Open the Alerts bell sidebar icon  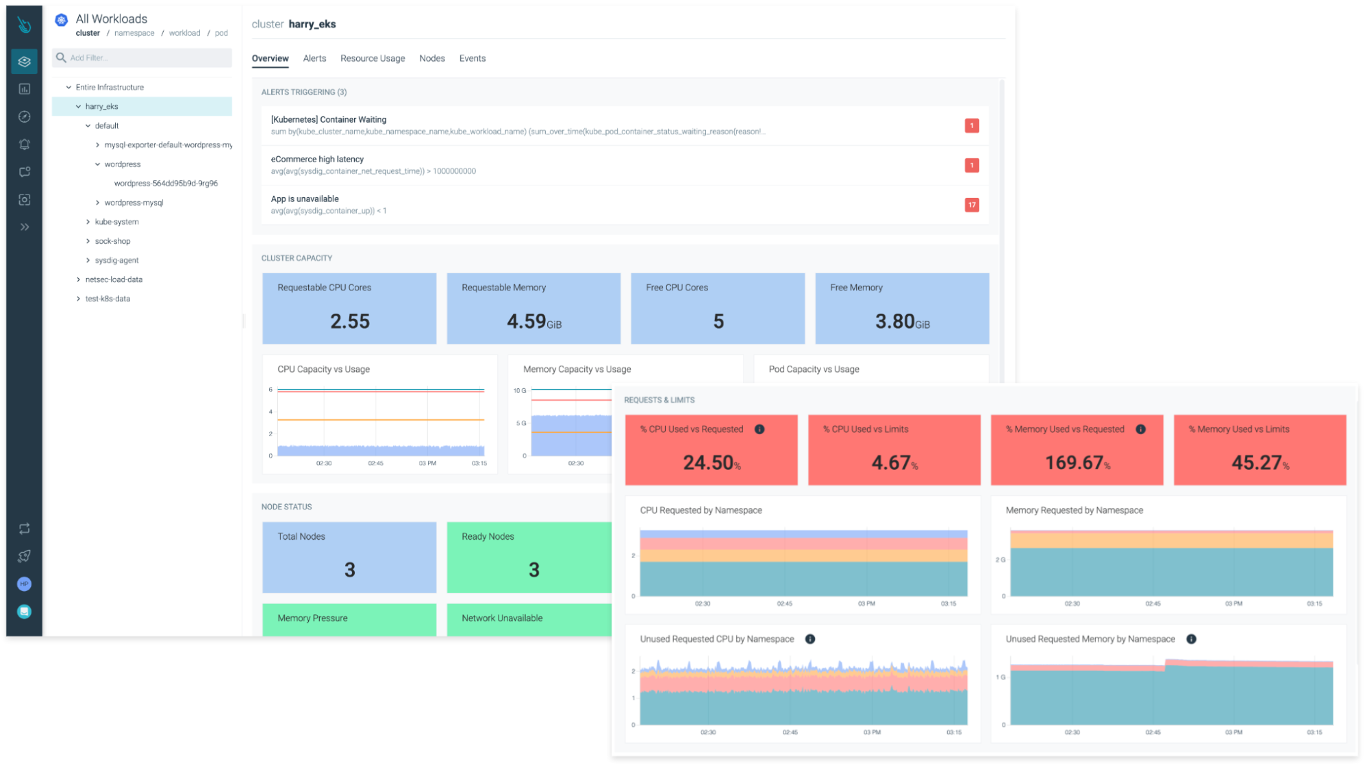pyautogui.click(x=24, y=144)
